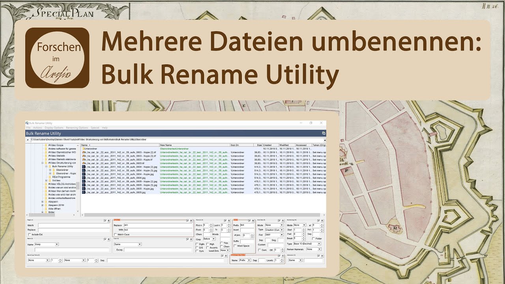This screenshot has width=505, height=284.
Task: Click the folder icon next to Oberordner - Kopie
Action: [x=54, y=174]
